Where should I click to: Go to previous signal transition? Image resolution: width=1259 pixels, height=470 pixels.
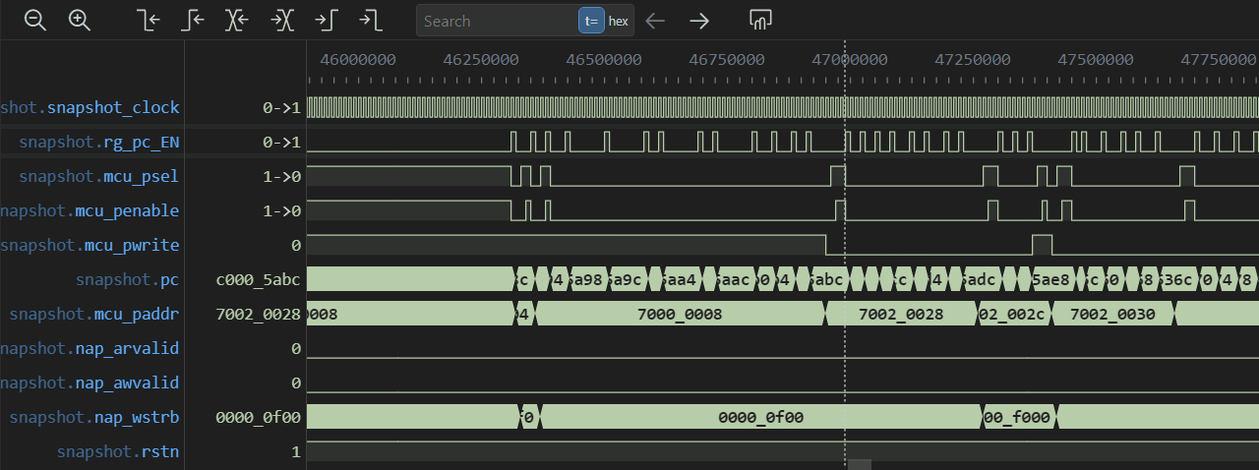coord(237,21)
